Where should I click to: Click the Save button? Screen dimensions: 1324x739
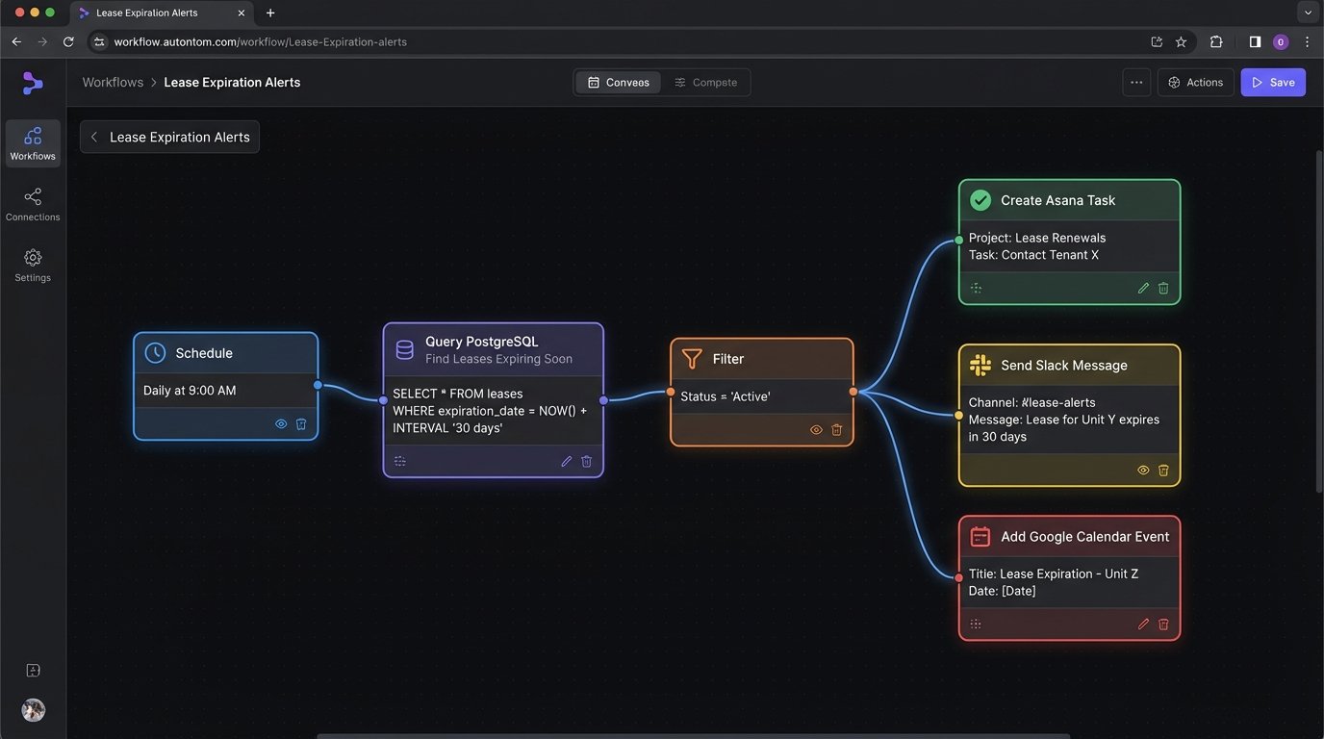(1272, 83)
